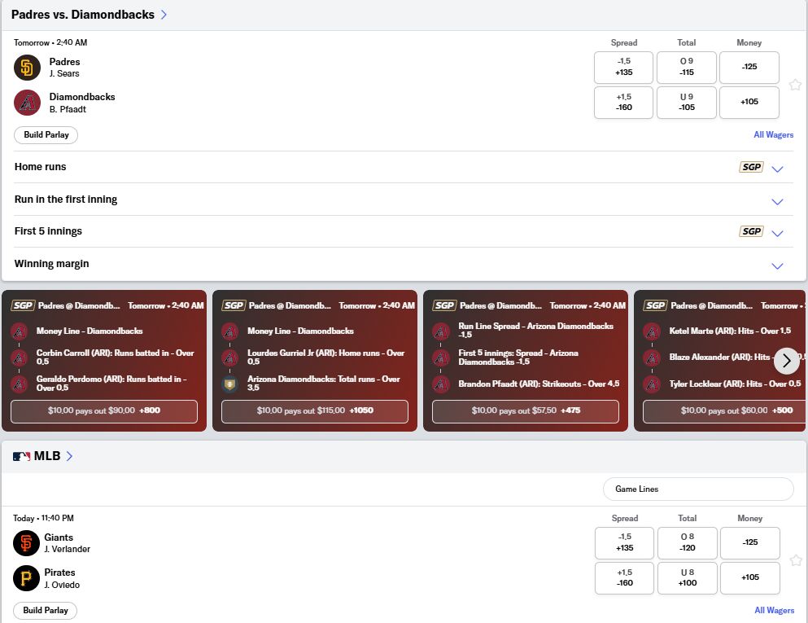Click the Pirates team logo
808x623 pixels.
coord(24,578)
